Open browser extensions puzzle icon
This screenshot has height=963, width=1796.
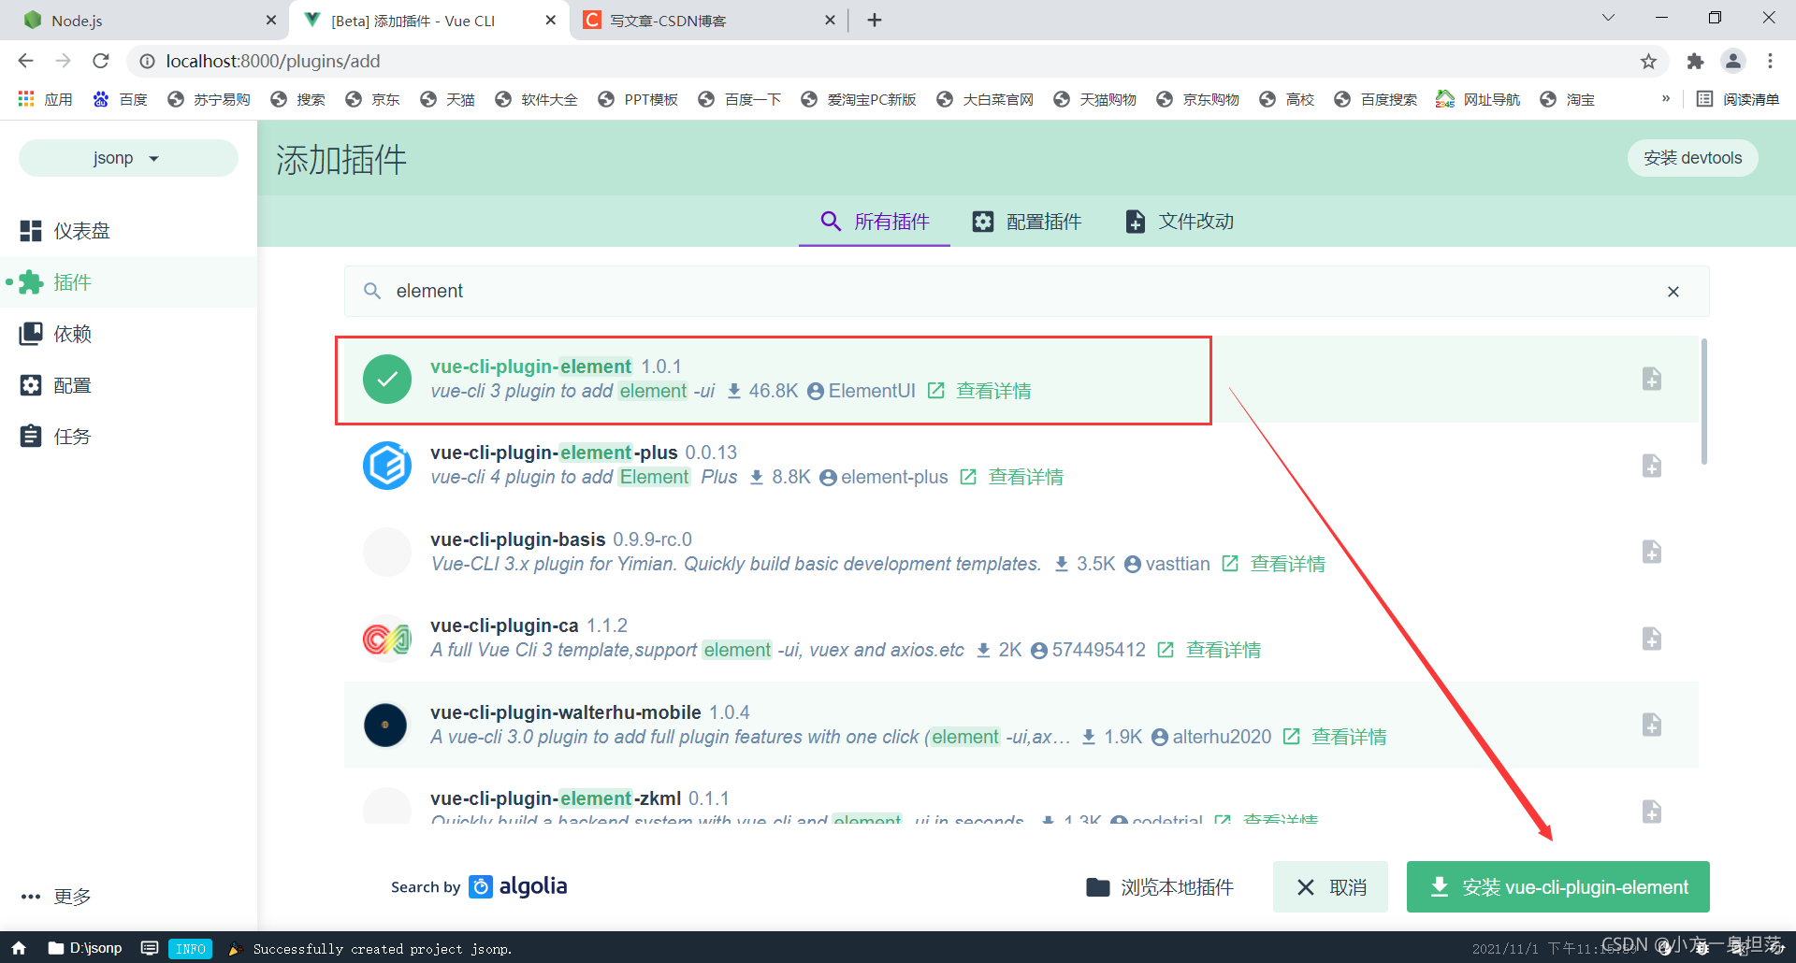[x=1695, y=61]
